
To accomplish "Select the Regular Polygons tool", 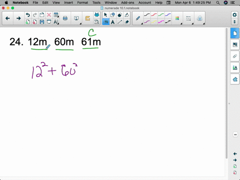I will coord(119,15).
